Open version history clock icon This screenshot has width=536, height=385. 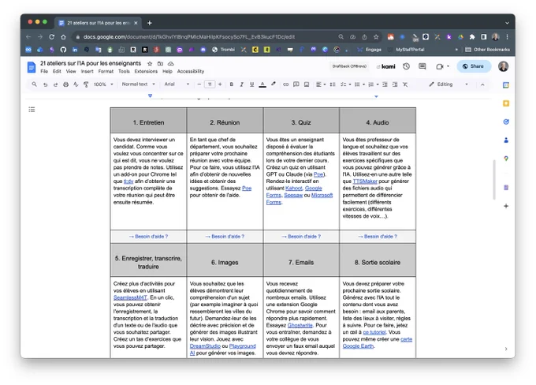pos(406,66)
